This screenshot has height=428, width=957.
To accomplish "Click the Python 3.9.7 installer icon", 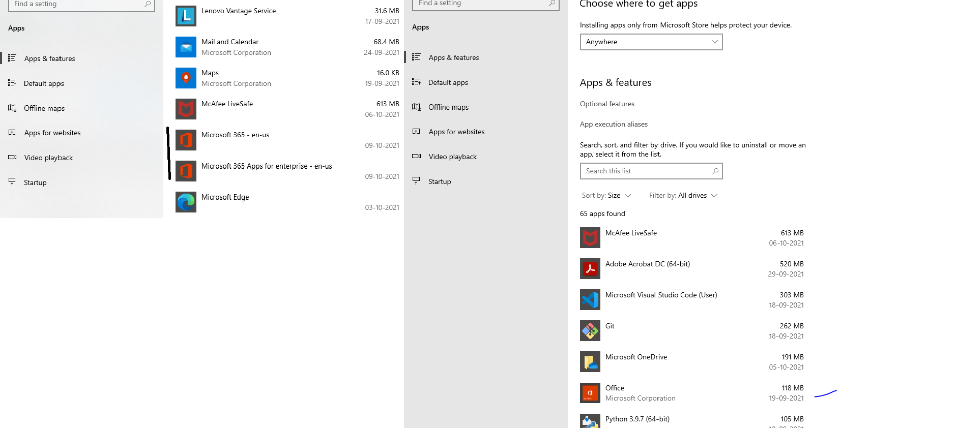I will click(590, 421).
